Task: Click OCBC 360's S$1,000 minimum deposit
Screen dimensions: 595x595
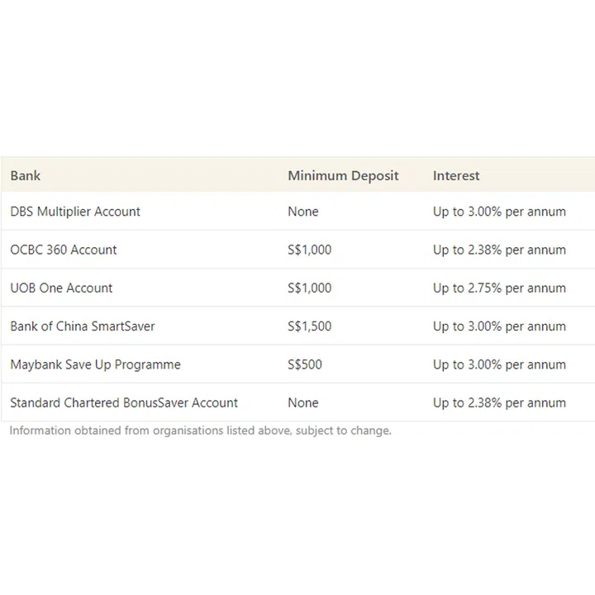Action: coord(310,250)
